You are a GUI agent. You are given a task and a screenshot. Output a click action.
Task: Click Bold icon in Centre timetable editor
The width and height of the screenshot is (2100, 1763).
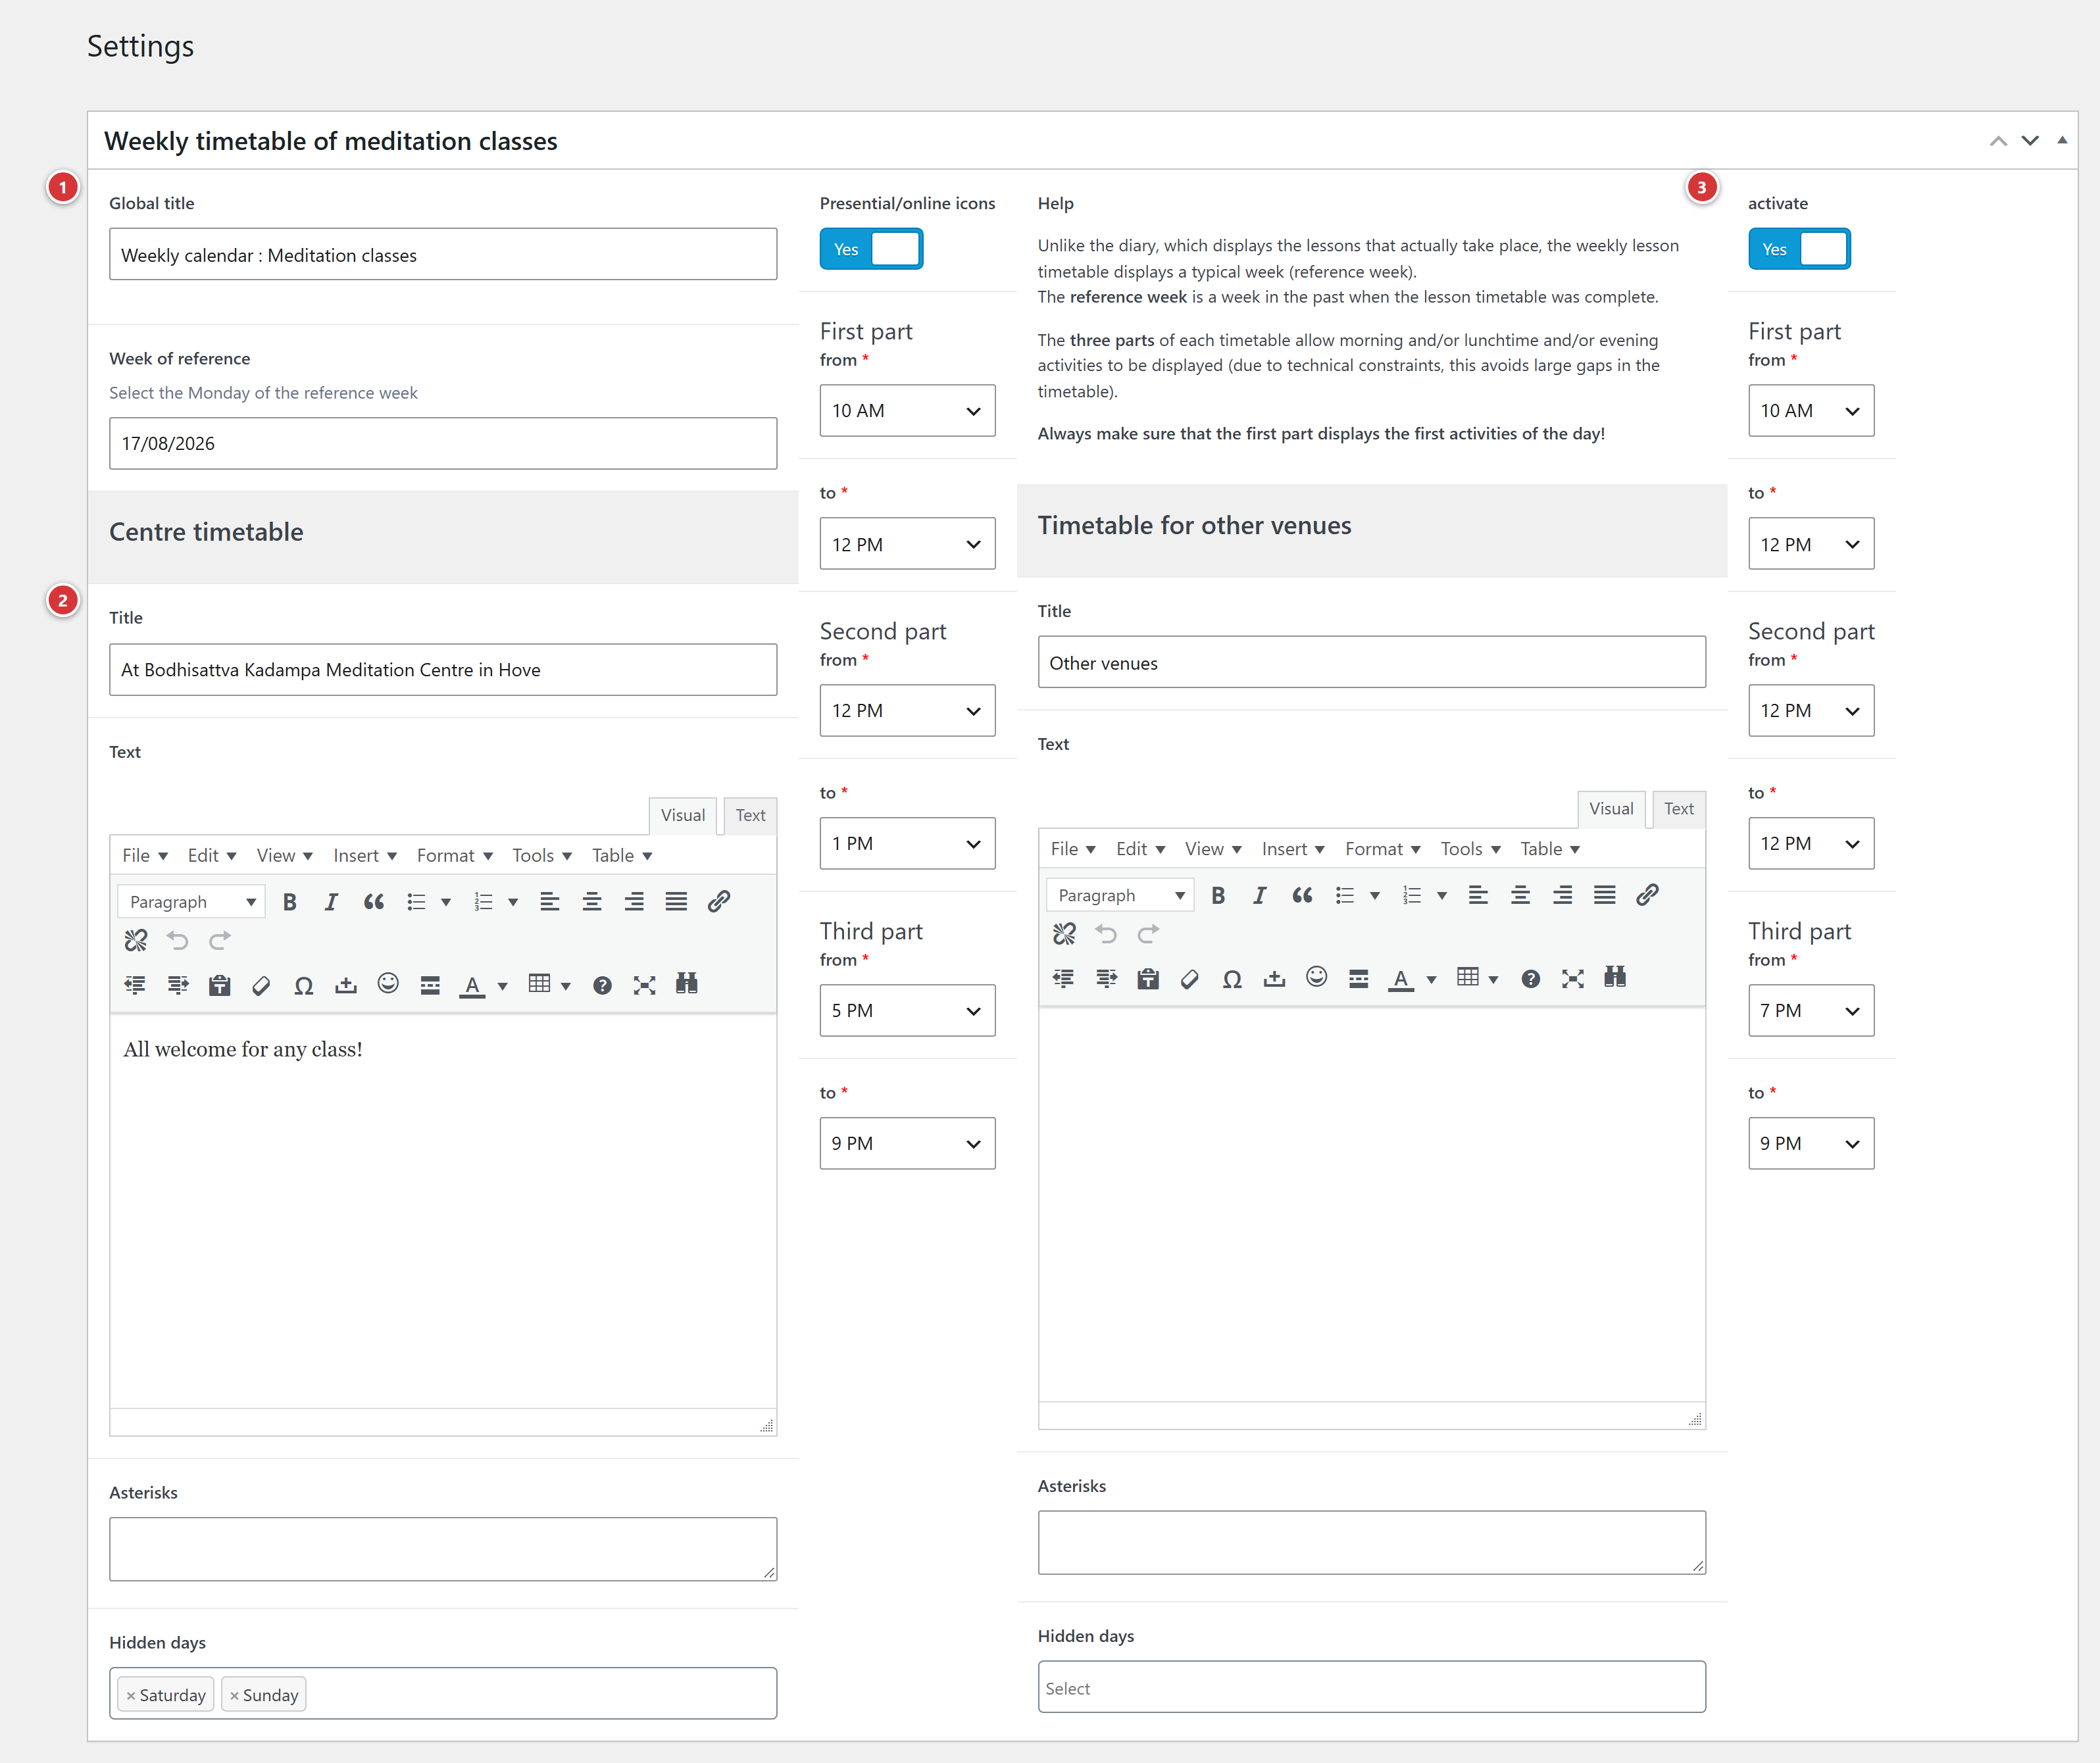coord(289,902)
